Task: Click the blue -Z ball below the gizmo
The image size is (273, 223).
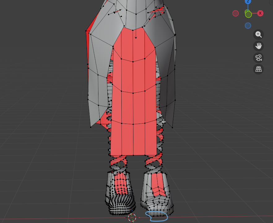Action: 248,25
